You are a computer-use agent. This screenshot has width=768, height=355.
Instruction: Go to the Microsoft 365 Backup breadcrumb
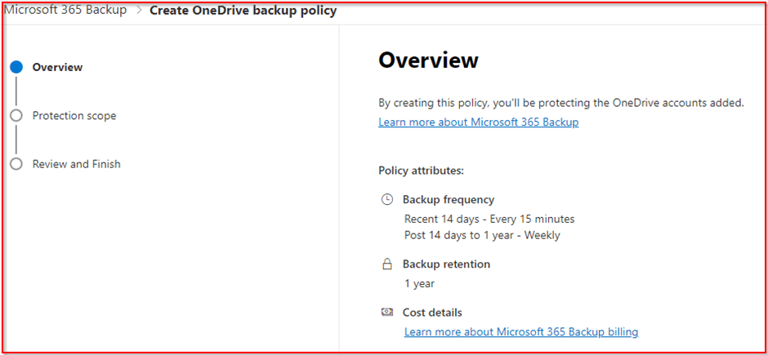click(65, 11)
